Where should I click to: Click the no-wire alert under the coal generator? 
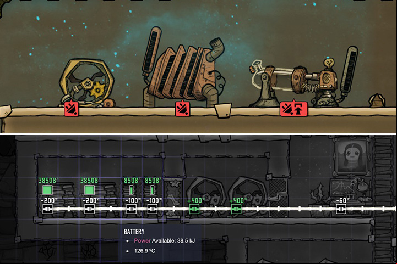pos(183,109)
